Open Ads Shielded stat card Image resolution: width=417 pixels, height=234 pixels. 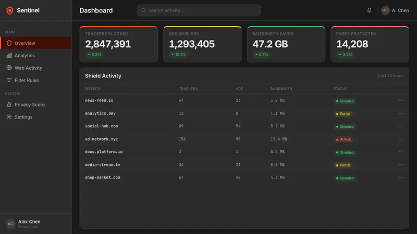pos(202,44)
